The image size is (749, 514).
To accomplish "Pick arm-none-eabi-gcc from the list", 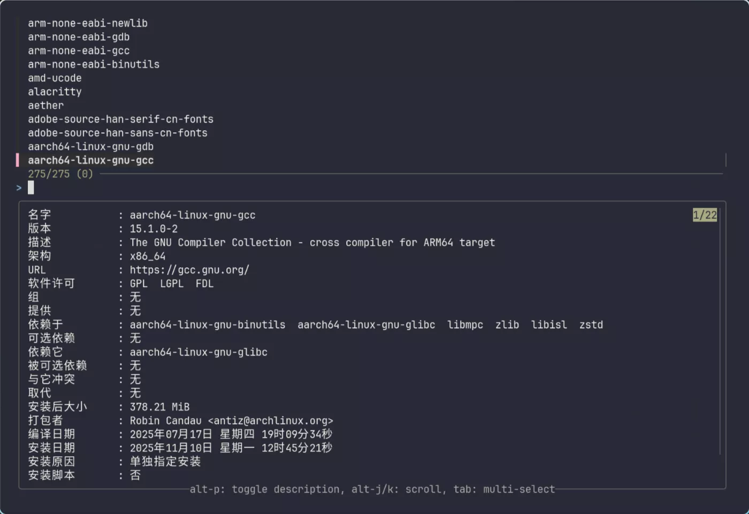I will click(79, 51).
